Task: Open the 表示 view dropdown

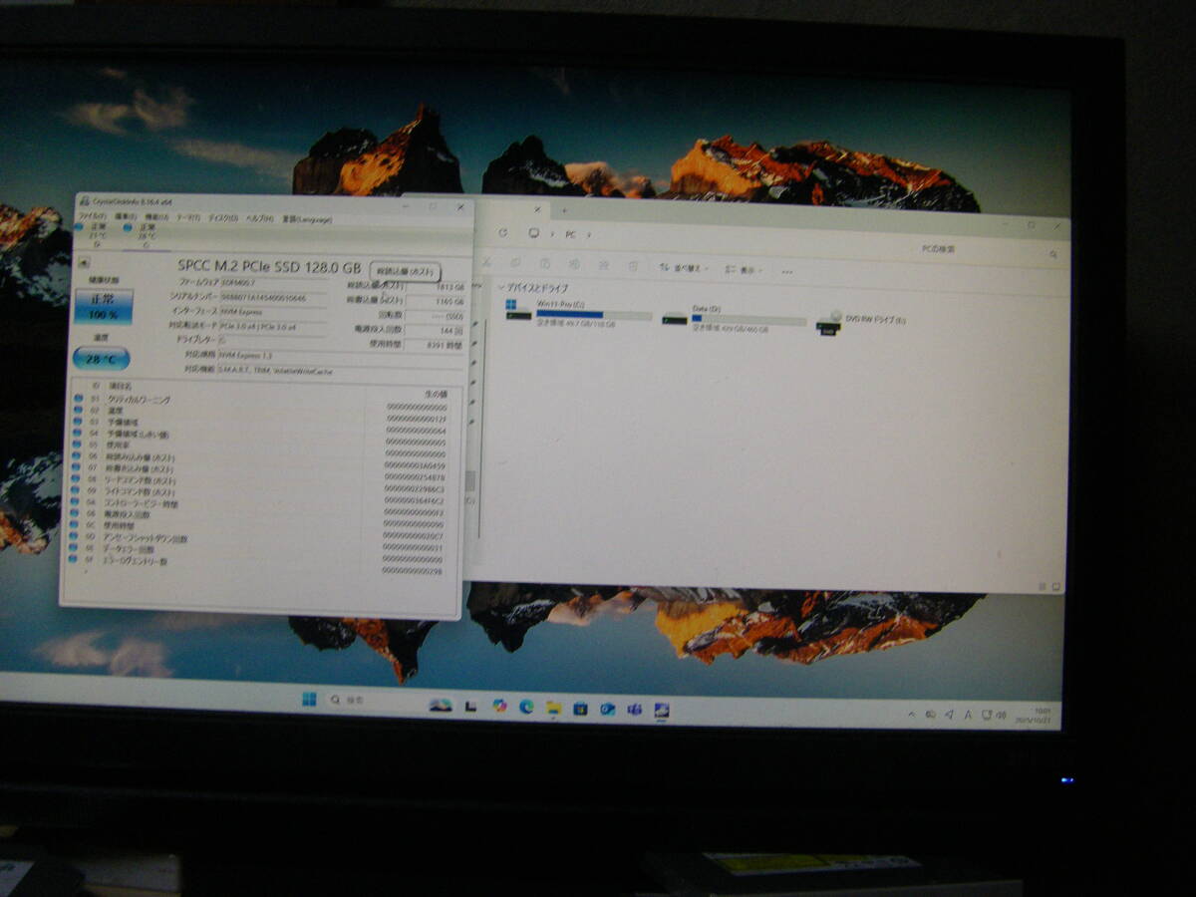Action: coord(743,269)
